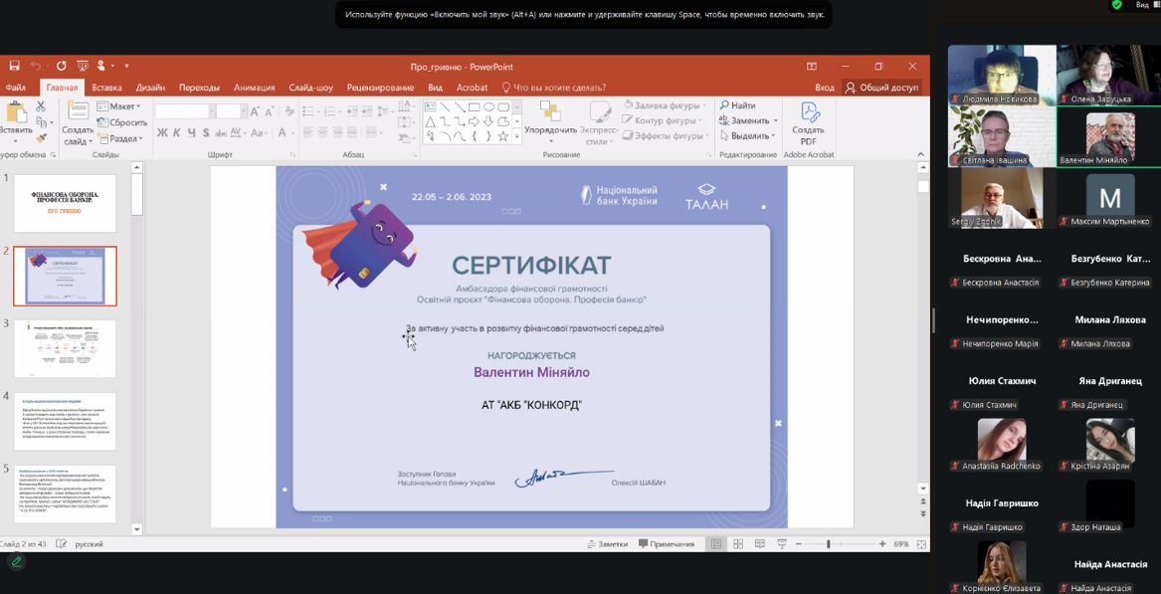Toggle bold Ж formatting
Image resolution: width=1161 pixels, height=594 pixels.
click(162, 132)
